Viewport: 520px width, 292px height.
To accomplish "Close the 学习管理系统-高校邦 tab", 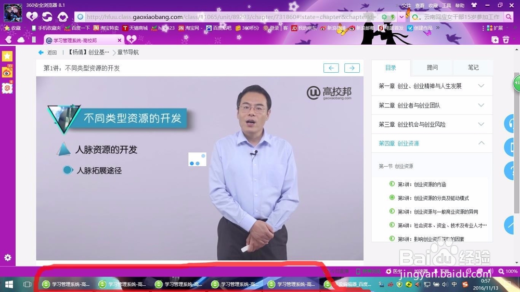I will pos(120,40).
